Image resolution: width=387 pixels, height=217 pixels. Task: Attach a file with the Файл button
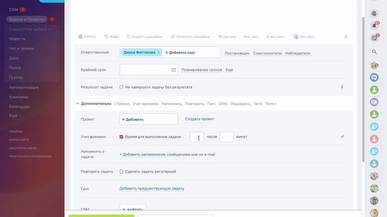click(x=111, y=37)
